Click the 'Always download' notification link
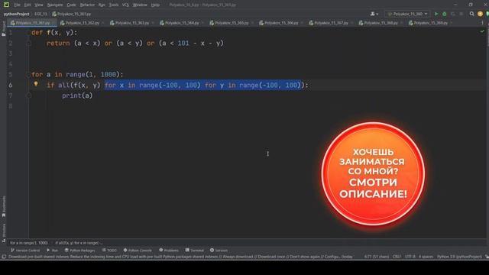 coord(238,257)
